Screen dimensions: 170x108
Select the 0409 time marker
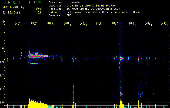coord(147,24)
